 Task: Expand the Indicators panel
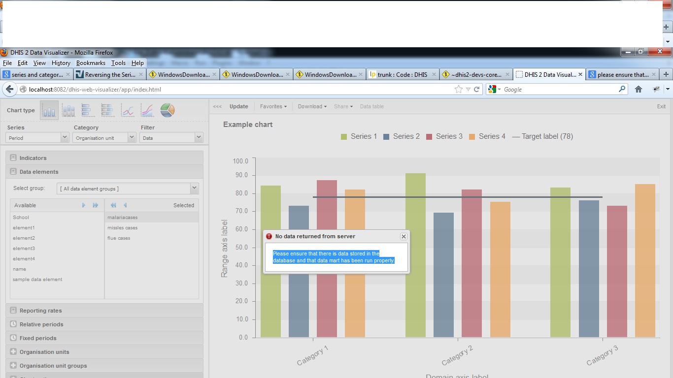point(33,158)
